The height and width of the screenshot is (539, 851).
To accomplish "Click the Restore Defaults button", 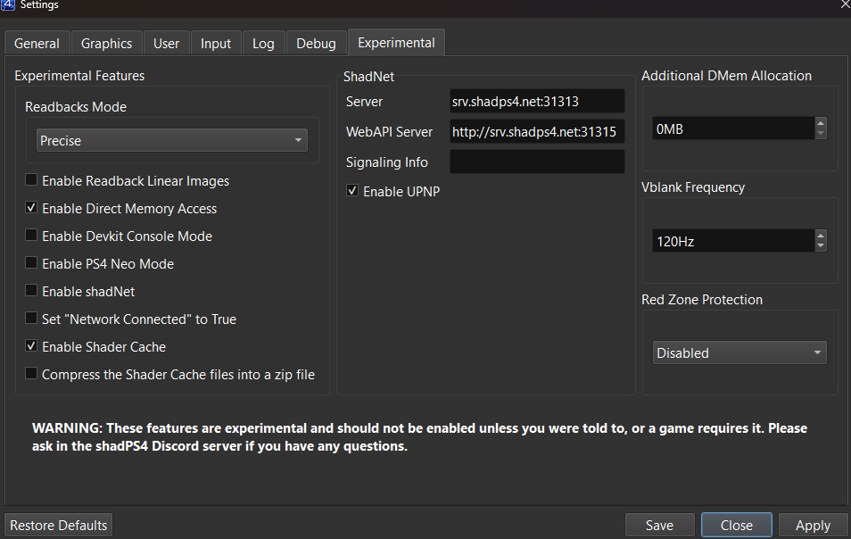I will pyautogui.click(x=59, y=526).
